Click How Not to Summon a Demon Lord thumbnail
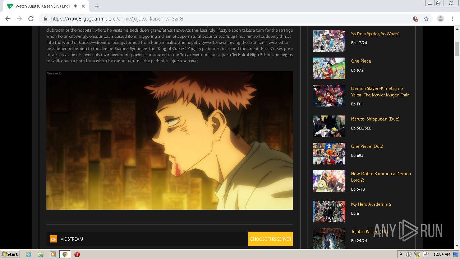 click(x=329, y=181)
